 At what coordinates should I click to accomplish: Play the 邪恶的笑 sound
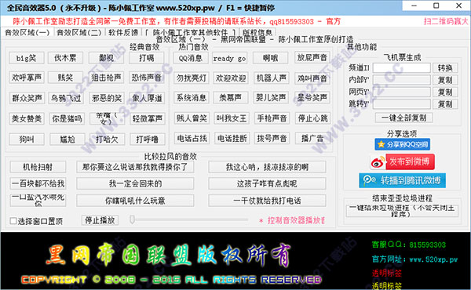[107, 98]
